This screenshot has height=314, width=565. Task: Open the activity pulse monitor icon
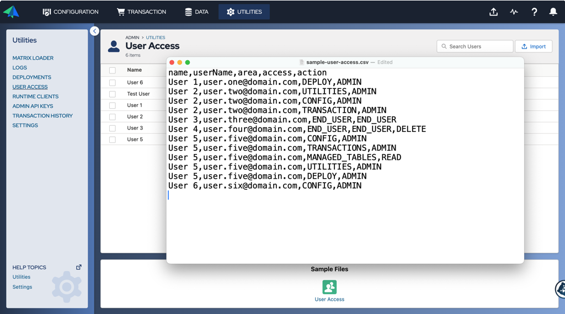pos(514,12)
